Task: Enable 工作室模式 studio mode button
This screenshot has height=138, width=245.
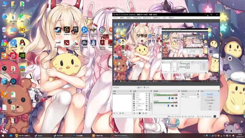Action: click(x=210, y=103)
